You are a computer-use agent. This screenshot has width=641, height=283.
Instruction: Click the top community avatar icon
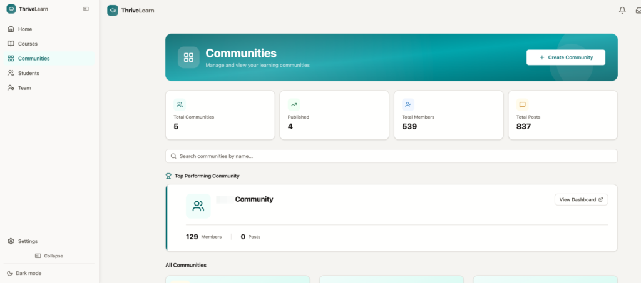tap(198, 206)
